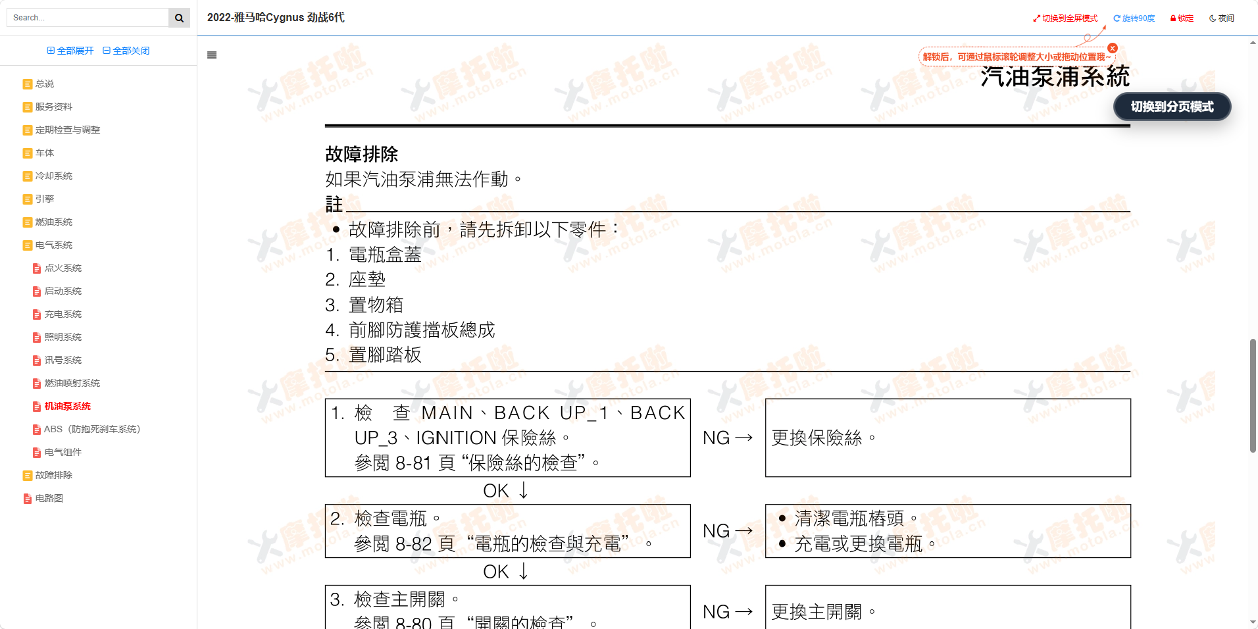Click the document icon beside 电路图
Viewport: 1258px width, 629px height.
click(28, 499)
